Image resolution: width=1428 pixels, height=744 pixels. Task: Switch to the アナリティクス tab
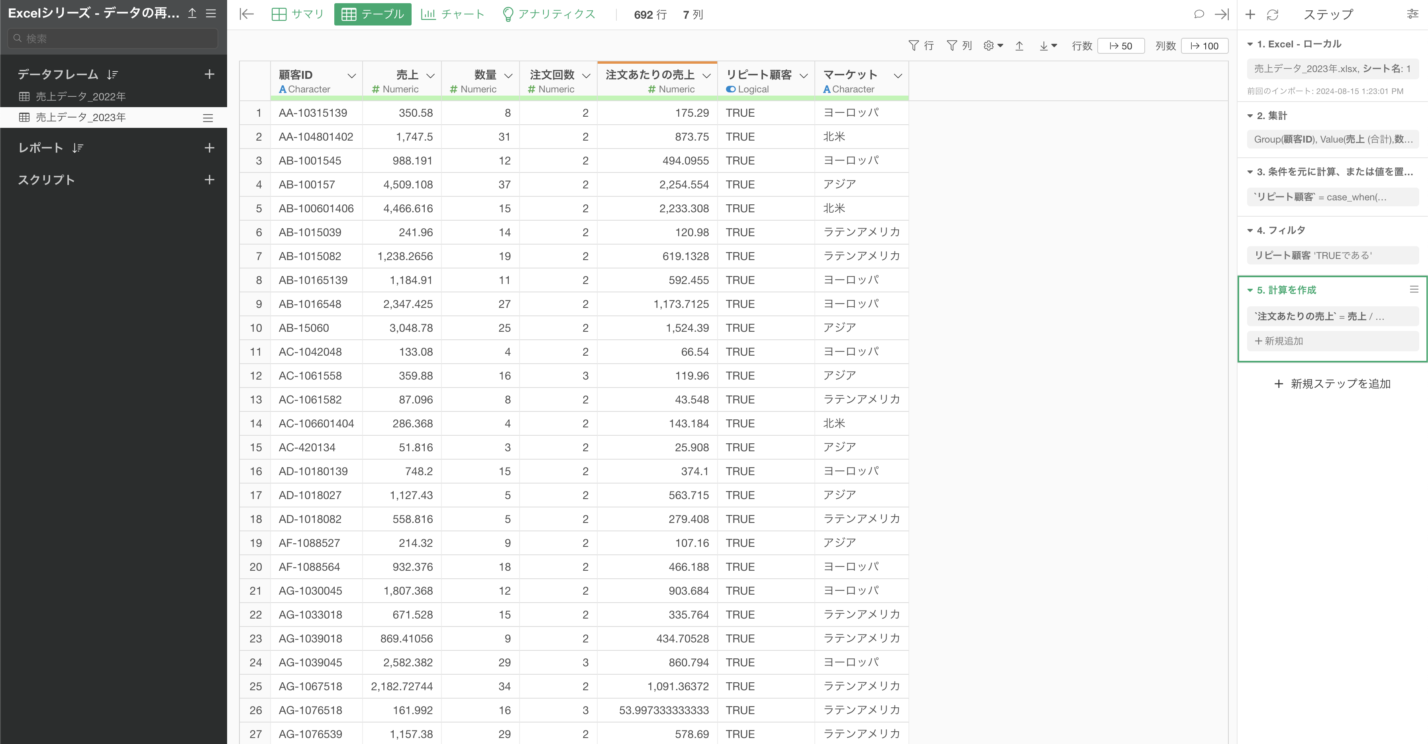click(x=548, y=14)
